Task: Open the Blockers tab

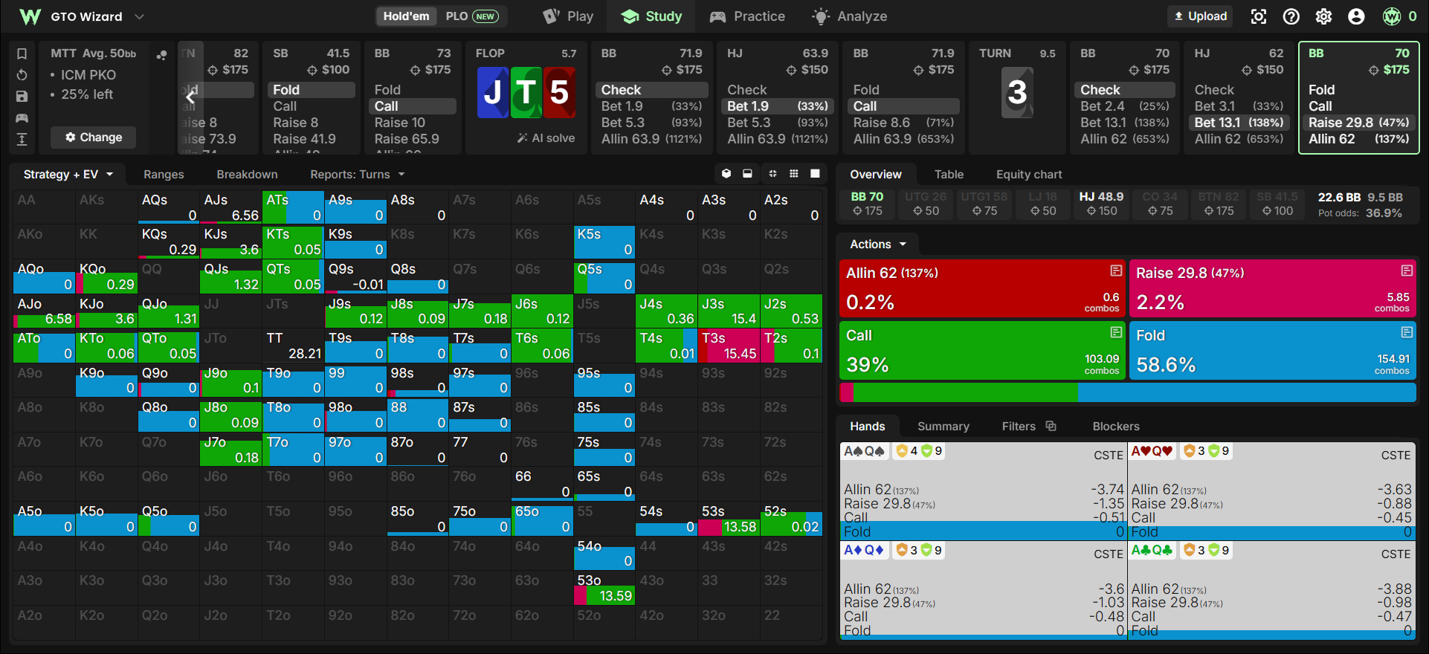Action: [x=1116, y=426]
